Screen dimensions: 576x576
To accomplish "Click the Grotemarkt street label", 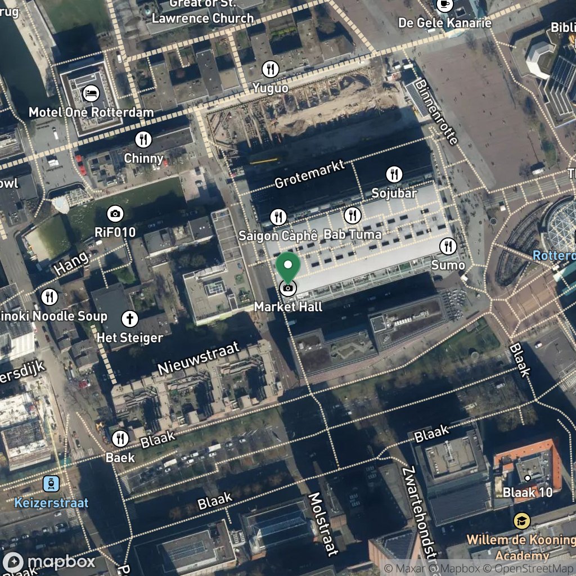I will tap(310, 174).
